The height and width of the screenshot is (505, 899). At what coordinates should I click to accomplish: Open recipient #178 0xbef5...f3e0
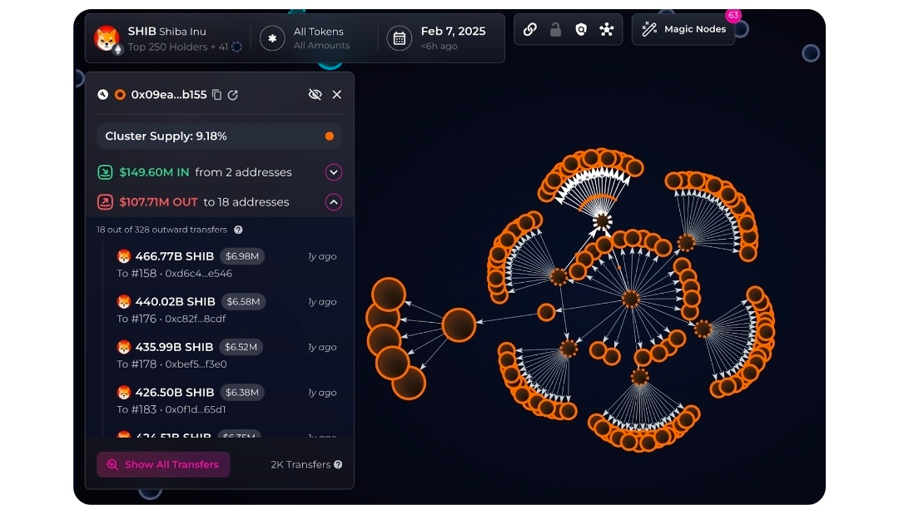click(x=171, y=364)
